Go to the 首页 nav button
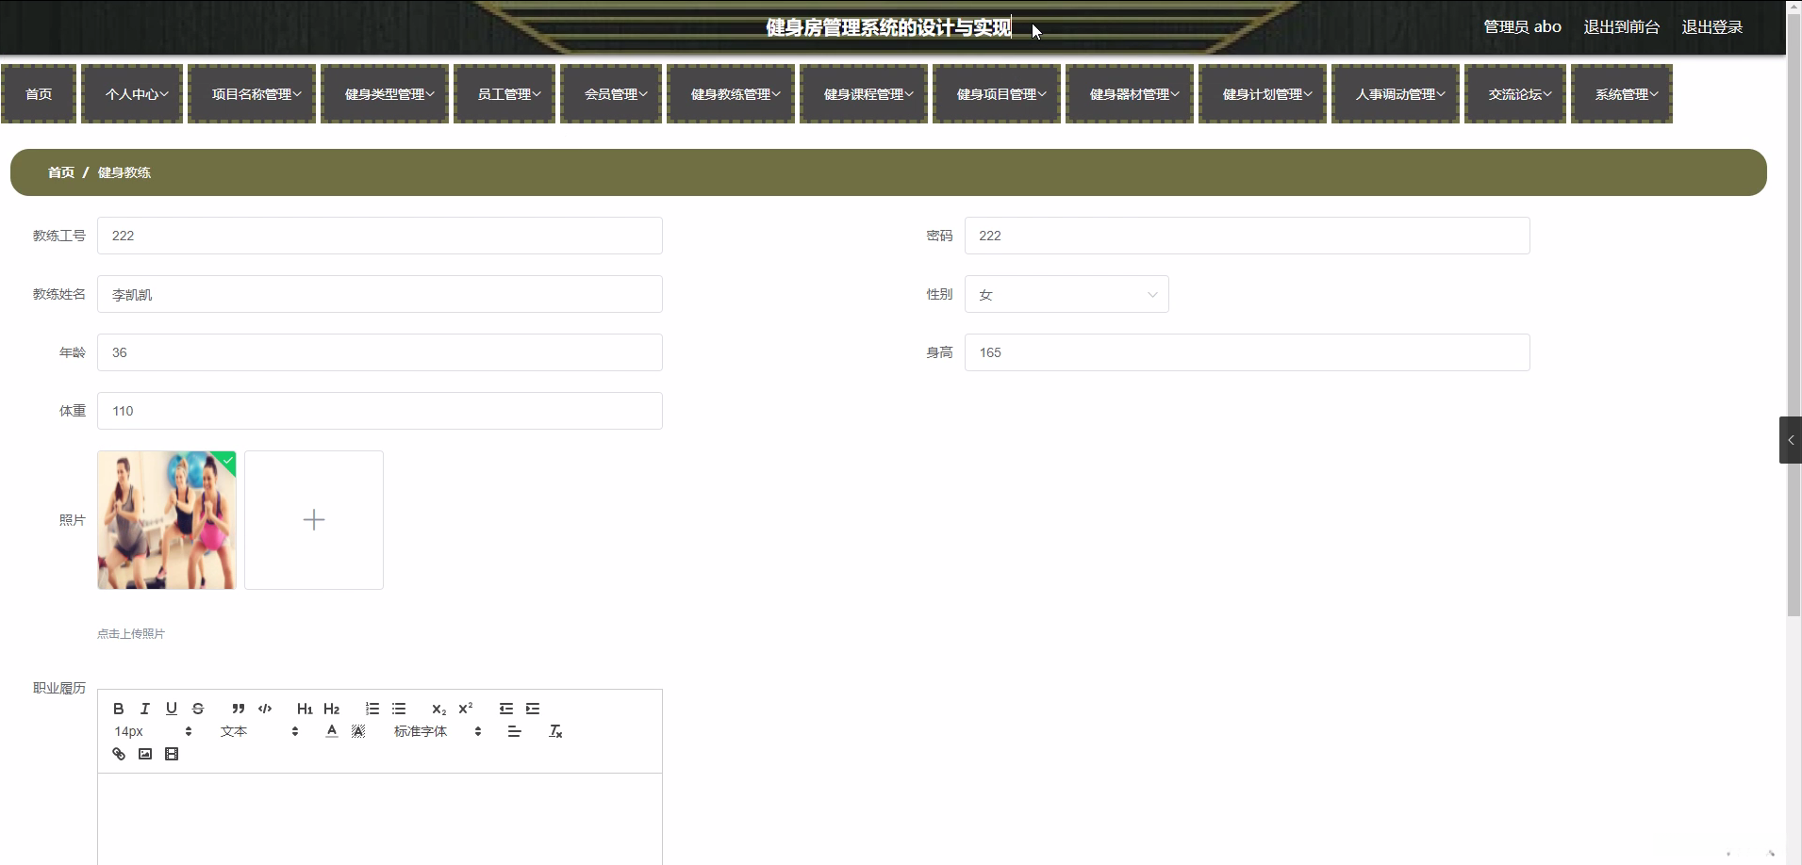The image size is (1802, 865). [39, 94]
